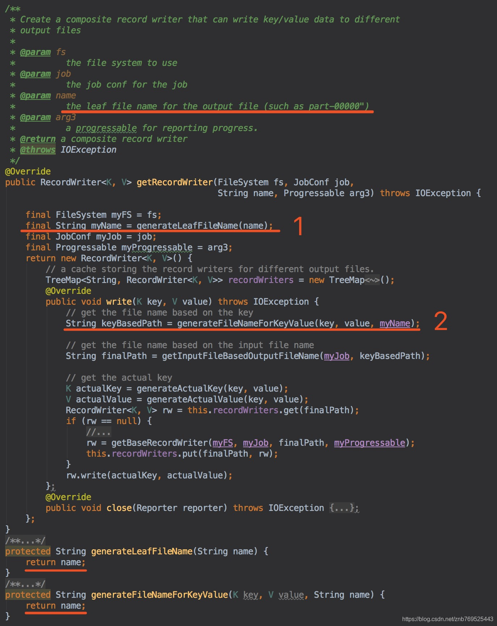Click generateActualValue(key, value) call
The width and height of the screenshot is (497, 626).
coord(225,399)
